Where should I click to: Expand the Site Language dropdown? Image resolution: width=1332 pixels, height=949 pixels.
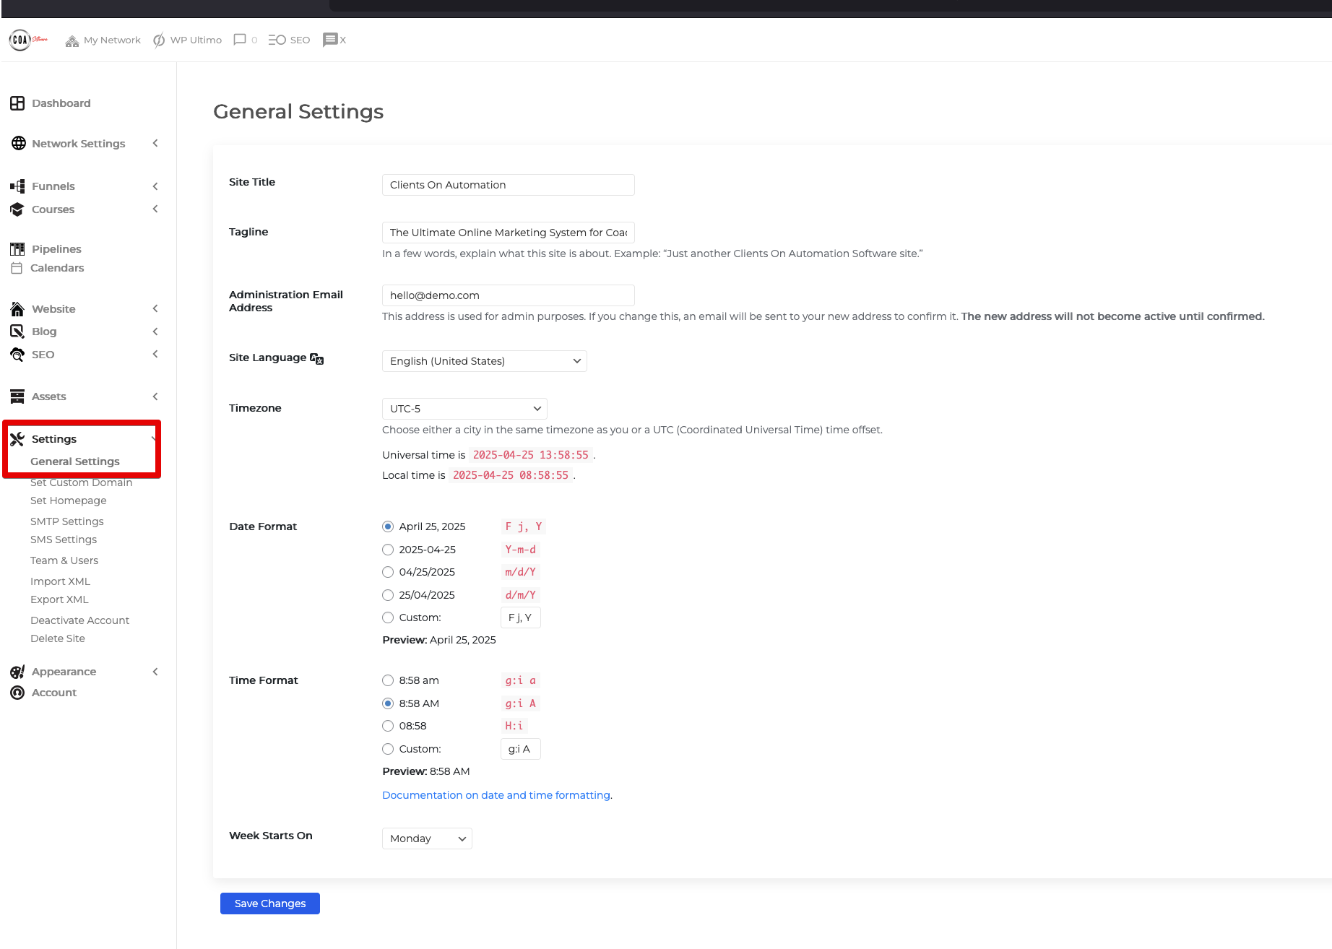pyautogui.click(x=484, y=361)
